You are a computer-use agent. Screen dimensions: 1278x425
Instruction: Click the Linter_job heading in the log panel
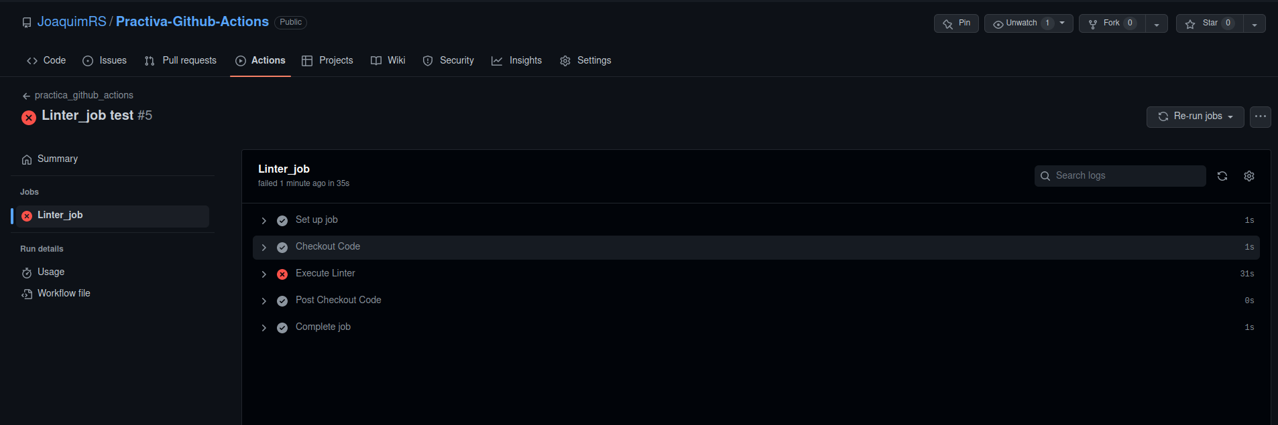(x=284, y=169)
